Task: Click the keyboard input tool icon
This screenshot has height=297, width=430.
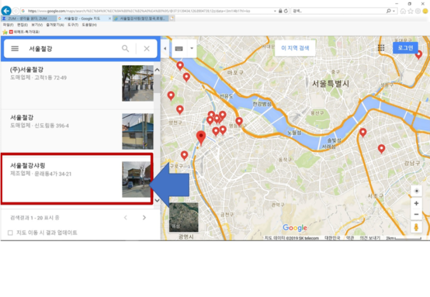Action: pyautogui.click(x=179, y=49)
